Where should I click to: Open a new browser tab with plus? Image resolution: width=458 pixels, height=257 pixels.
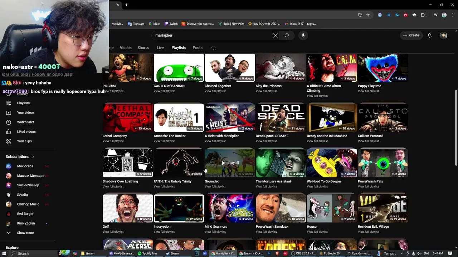[126, 5]
